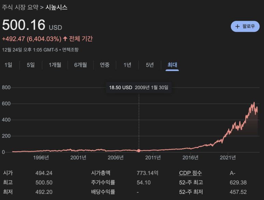The image size is (264, 200).
Task: Open the 주식 시장 요약 breadcrumb link
Action: (x=20, y=7)
